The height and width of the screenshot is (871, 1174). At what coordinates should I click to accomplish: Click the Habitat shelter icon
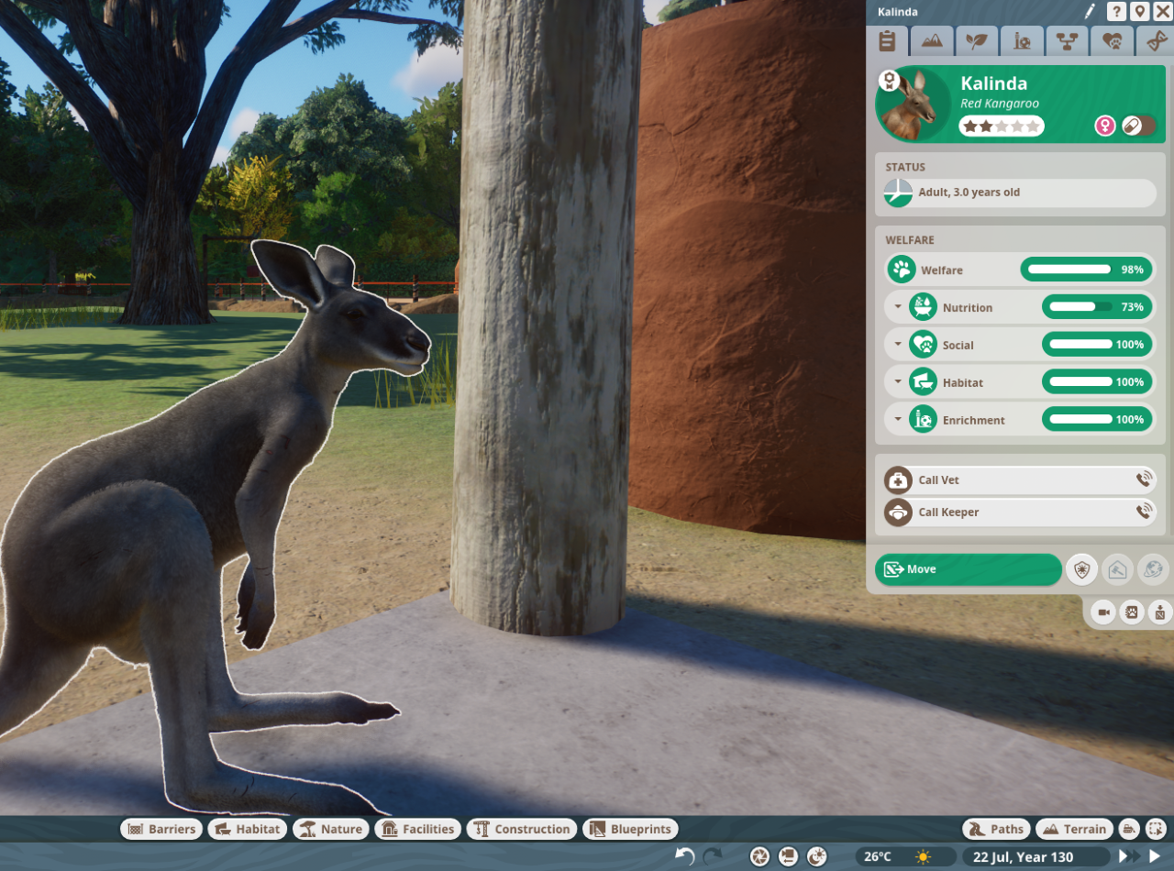click(x=923, y=382)
